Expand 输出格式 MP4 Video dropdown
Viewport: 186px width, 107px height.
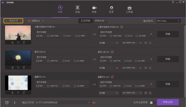169,21
